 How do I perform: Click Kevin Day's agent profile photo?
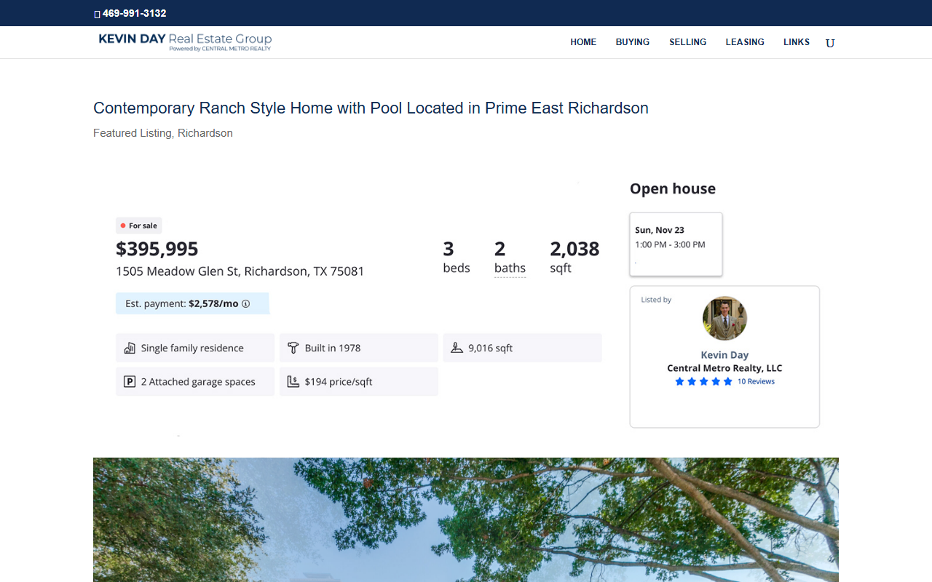(x=724, y=318)
